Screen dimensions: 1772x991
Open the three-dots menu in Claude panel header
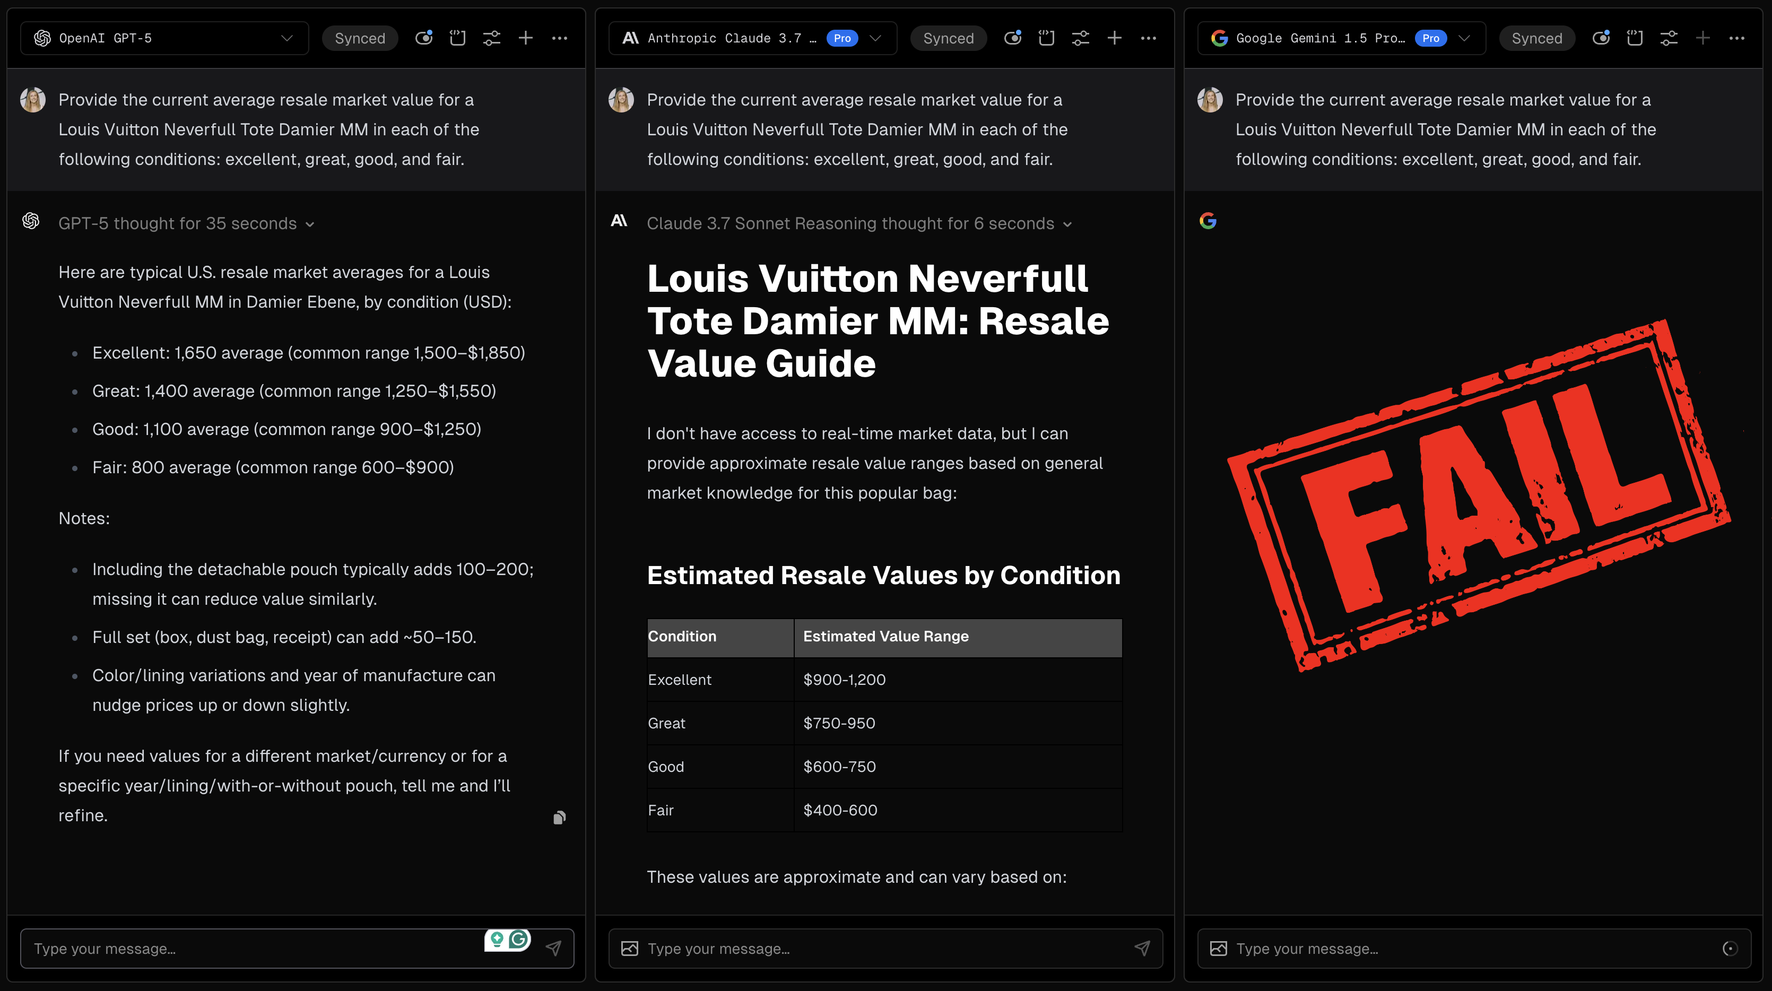1148,39
